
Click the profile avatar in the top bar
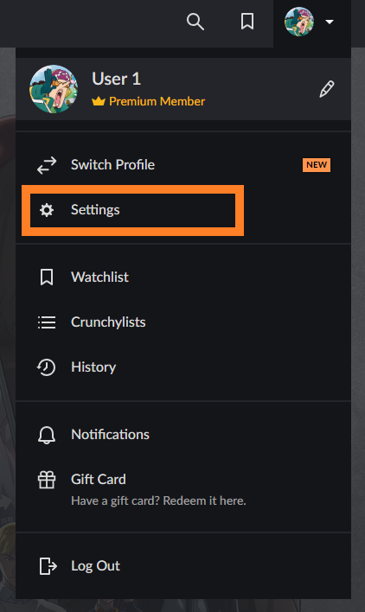coord(299,22)
